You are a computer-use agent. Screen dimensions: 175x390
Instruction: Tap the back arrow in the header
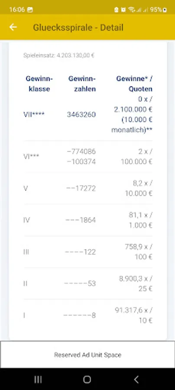(x=13, y=27)
